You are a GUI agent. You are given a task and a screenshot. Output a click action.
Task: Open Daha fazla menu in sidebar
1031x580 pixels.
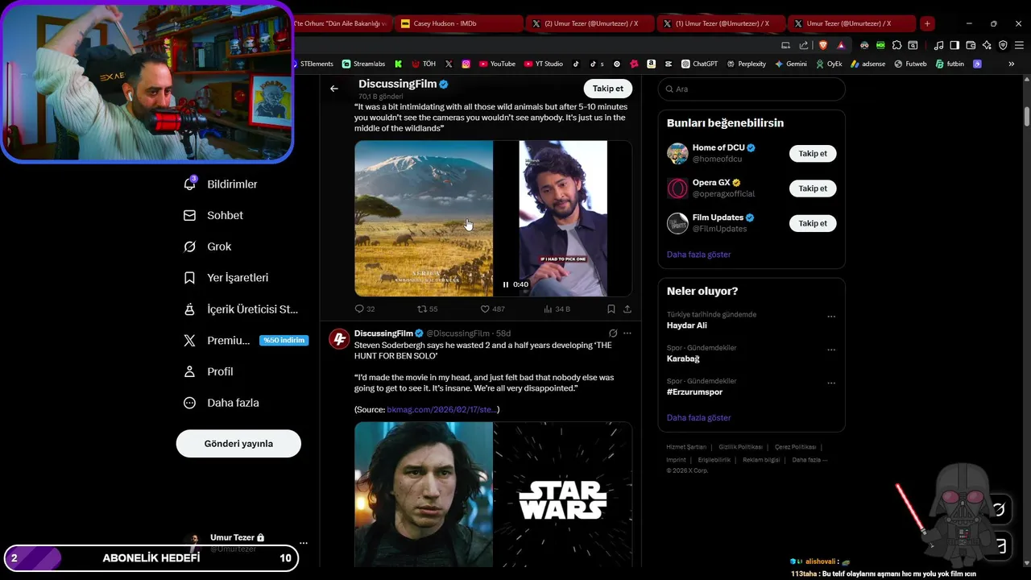tap(222, 403)
